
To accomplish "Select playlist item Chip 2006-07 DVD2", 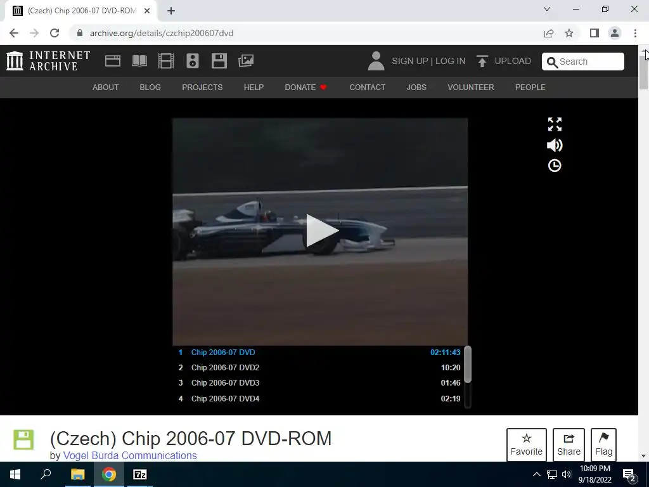I will (x=319, y=368).
